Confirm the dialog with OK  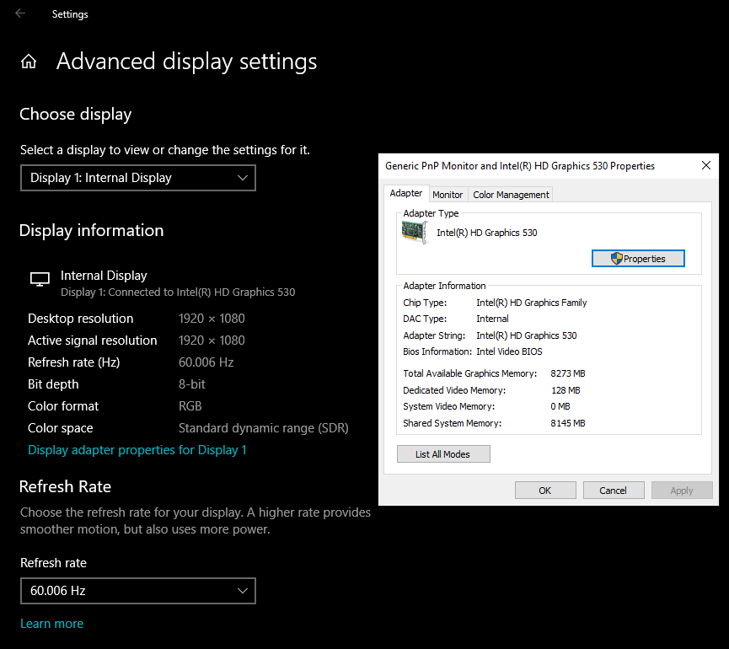click(x=545, y=491)
